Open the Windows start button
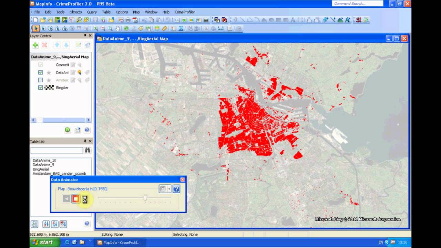The width and height of the screenshot is (441, 248). point(45,242)
